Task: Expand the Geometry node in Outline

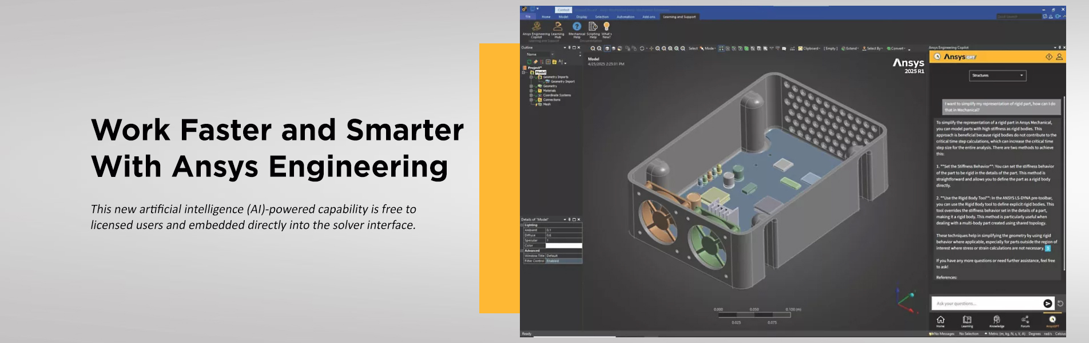Action: [531, 86]
